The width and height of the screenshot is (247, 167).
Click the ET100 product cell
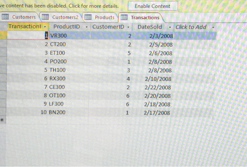click(69, 53)
